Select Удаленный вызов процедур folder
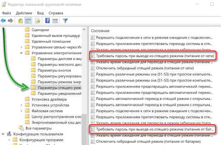Image resolution: width=221 pixels, height=145 pixels. click(x=56, y=36)
